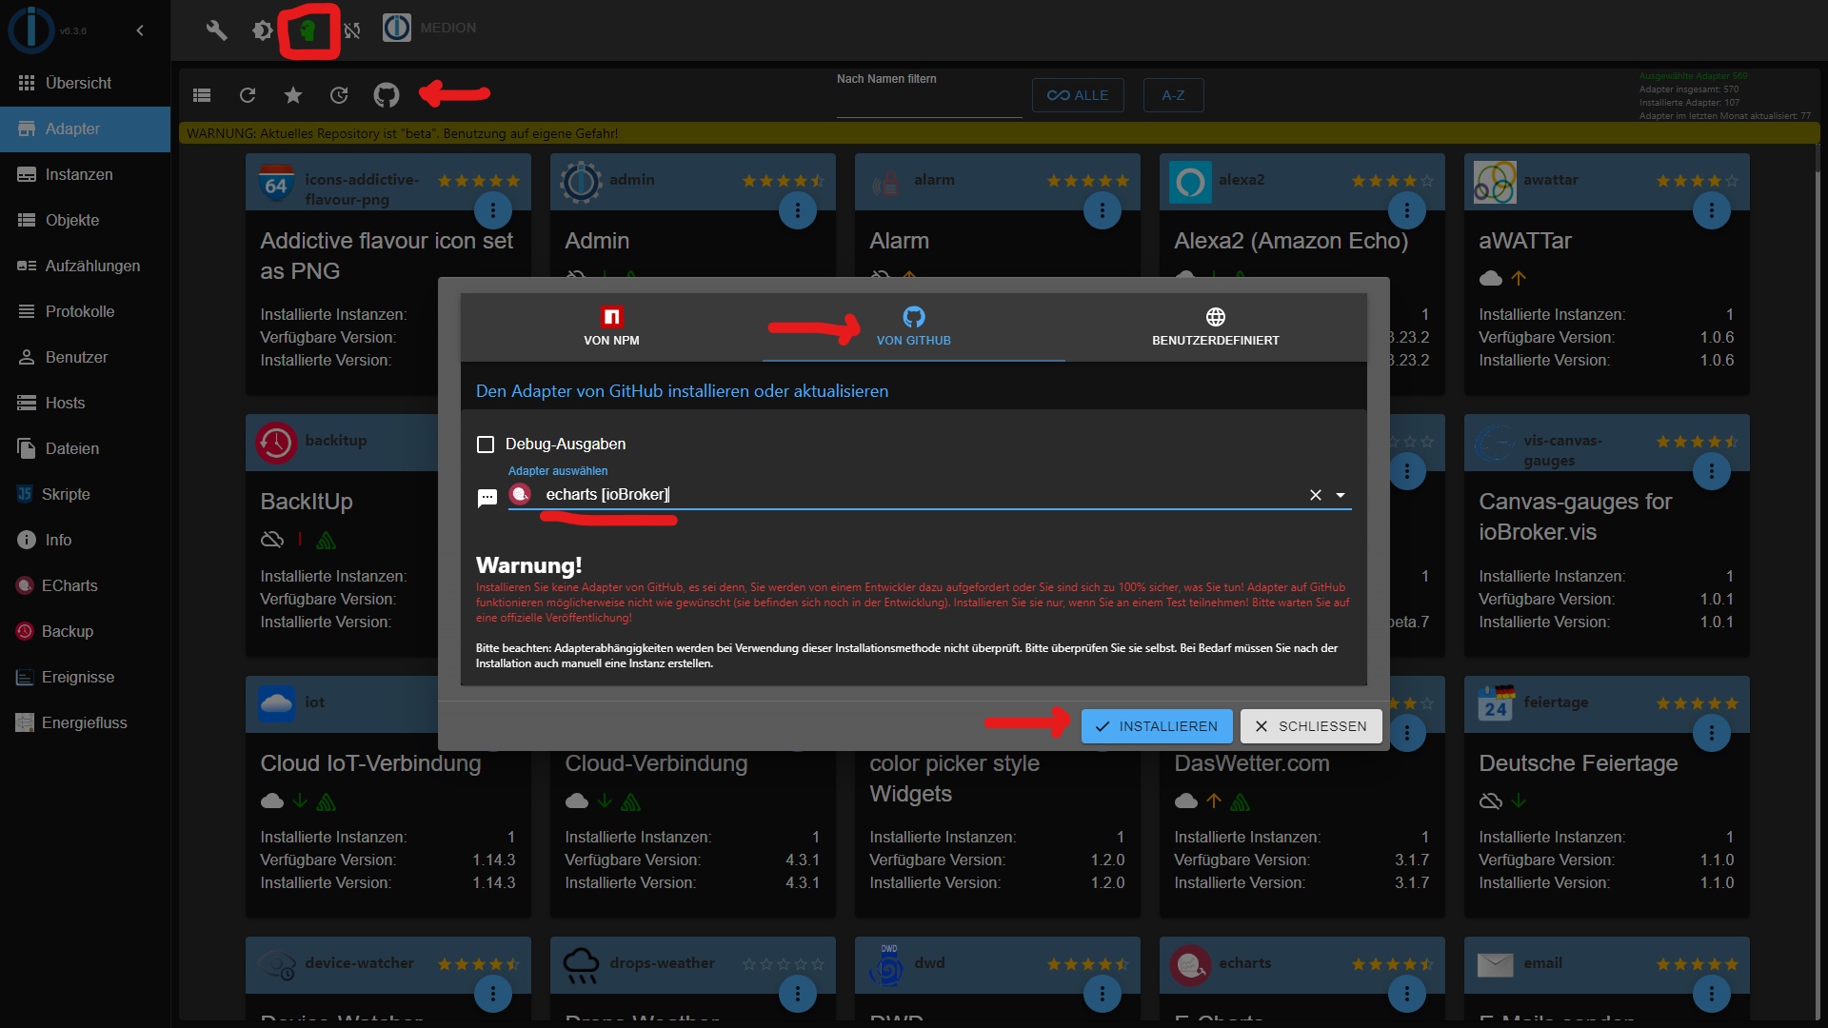Expand the adapter selection dropdown arrow
This screenshot has width=1828, height=1028.
(1341, 495)
